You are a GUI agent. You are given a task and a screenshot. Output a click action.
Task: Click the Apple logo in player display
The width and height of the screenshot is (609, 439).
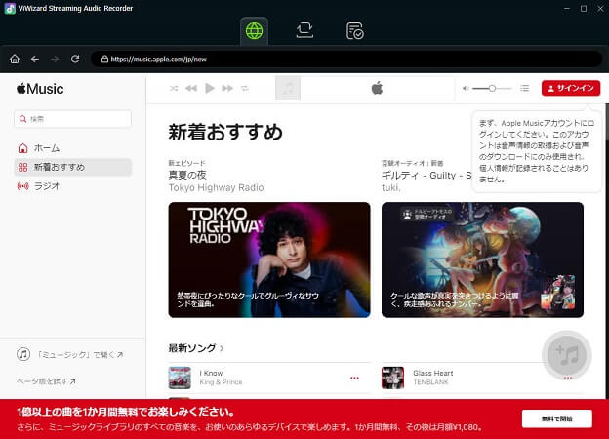pos(377,89)
